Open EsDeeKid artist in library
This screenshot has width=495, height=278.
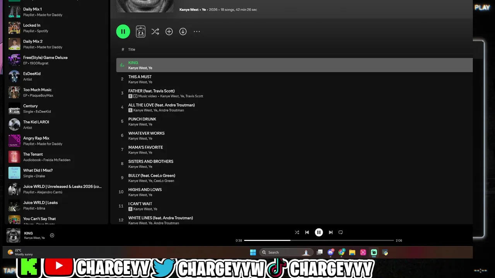56,76
